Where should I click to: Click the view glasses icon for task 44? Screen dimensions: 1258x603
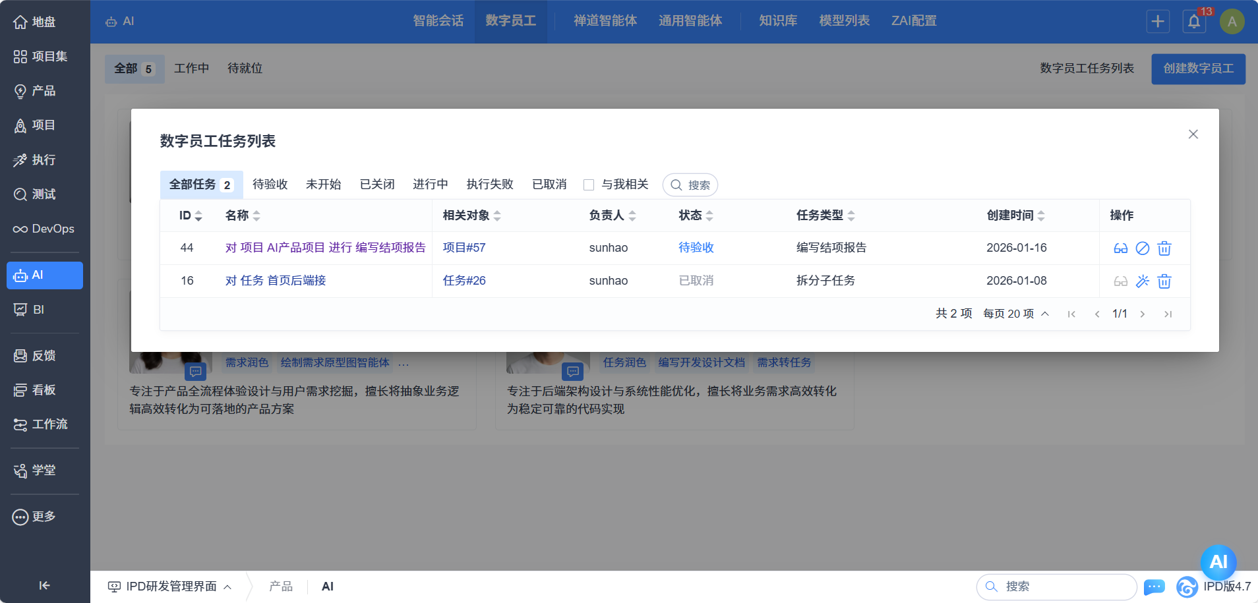point(1120,248)
